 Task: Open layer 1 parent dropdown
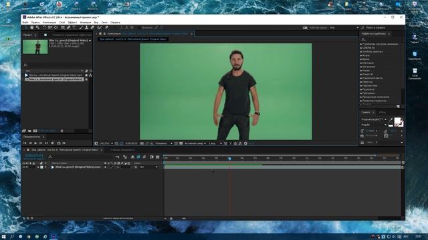(148, 167)
